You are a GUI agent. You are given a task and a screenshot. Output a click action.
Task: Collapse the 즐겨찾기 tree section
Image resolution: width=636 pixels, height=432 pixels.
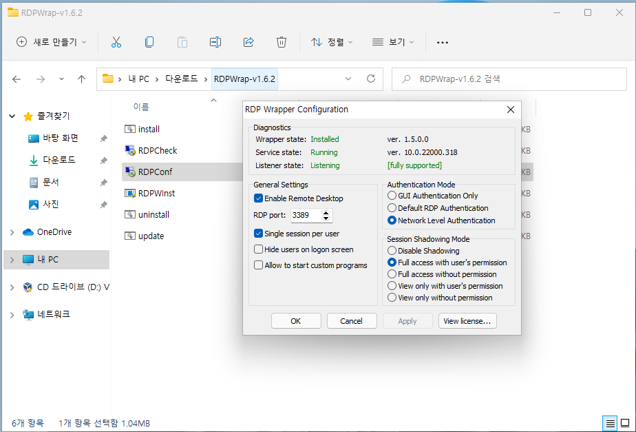pos(12,116)
